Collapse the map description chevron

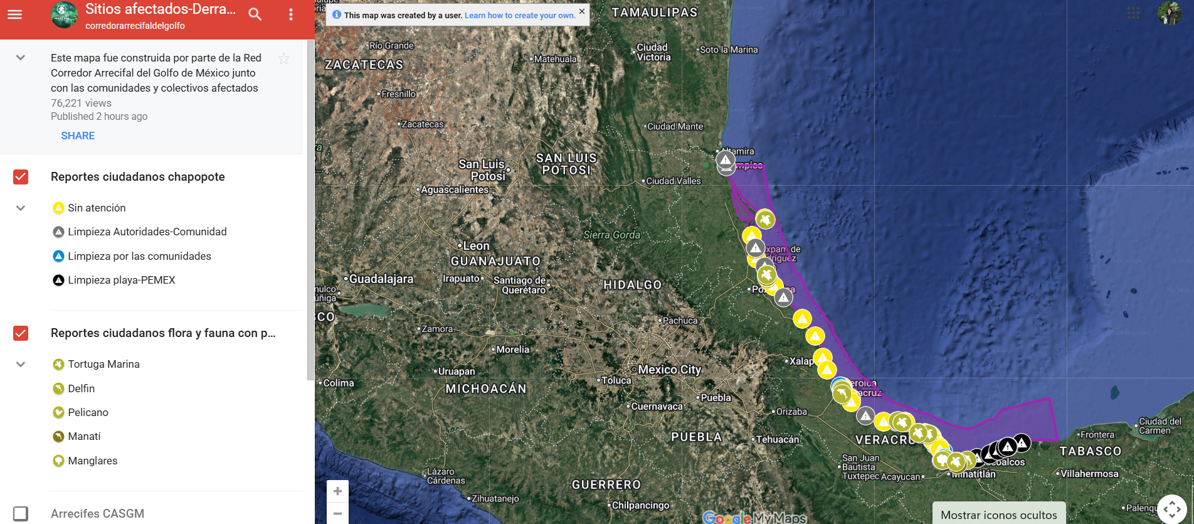(21, 58)
